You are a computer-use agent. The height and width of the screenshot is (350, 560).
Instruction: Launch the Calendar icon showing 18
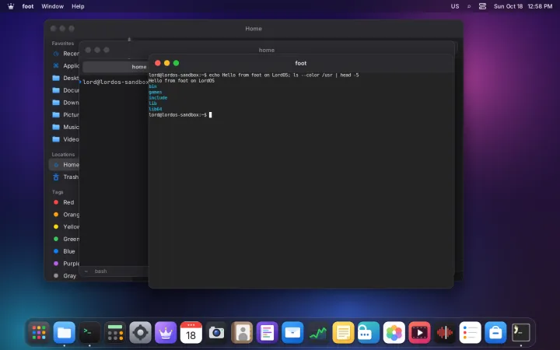[191, 333]
